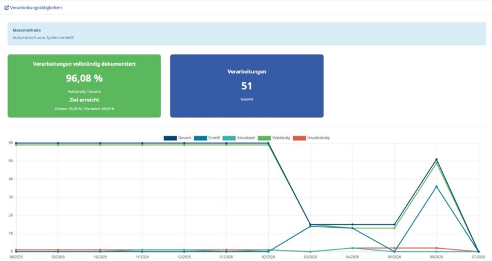Click the blue Verarbeitungen 51 card
The height and width of the screenshot is (261, 492).
[x=247, y=86]
